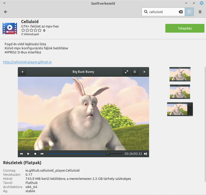Click the Részletek (Flatpak) heading
This screenshot has width=206, height=195.
[22, 163]
